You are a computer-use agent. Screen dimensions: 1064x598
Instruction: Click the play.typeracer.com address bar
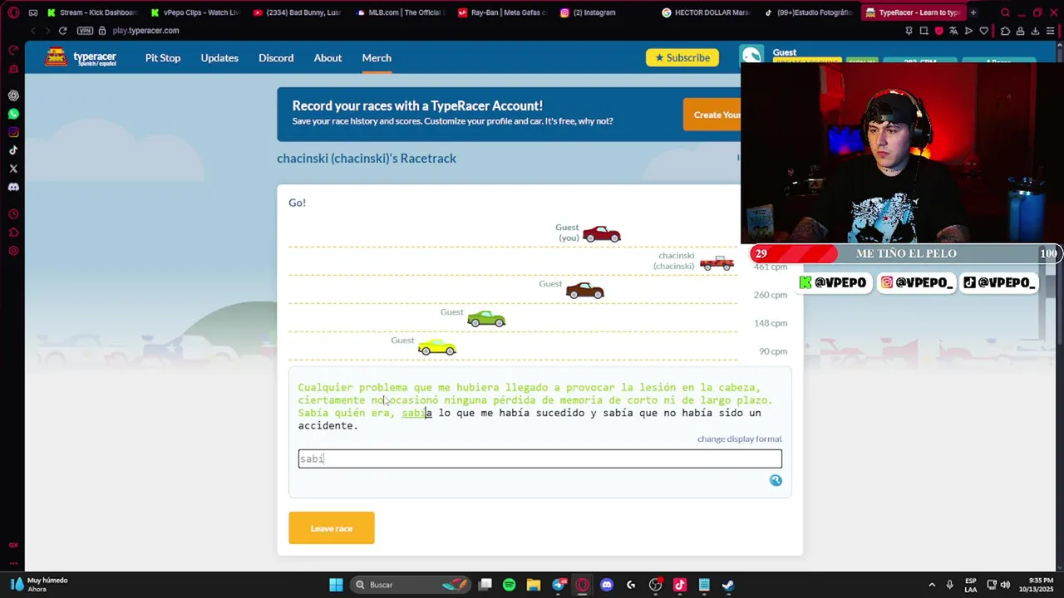[146, 31]
